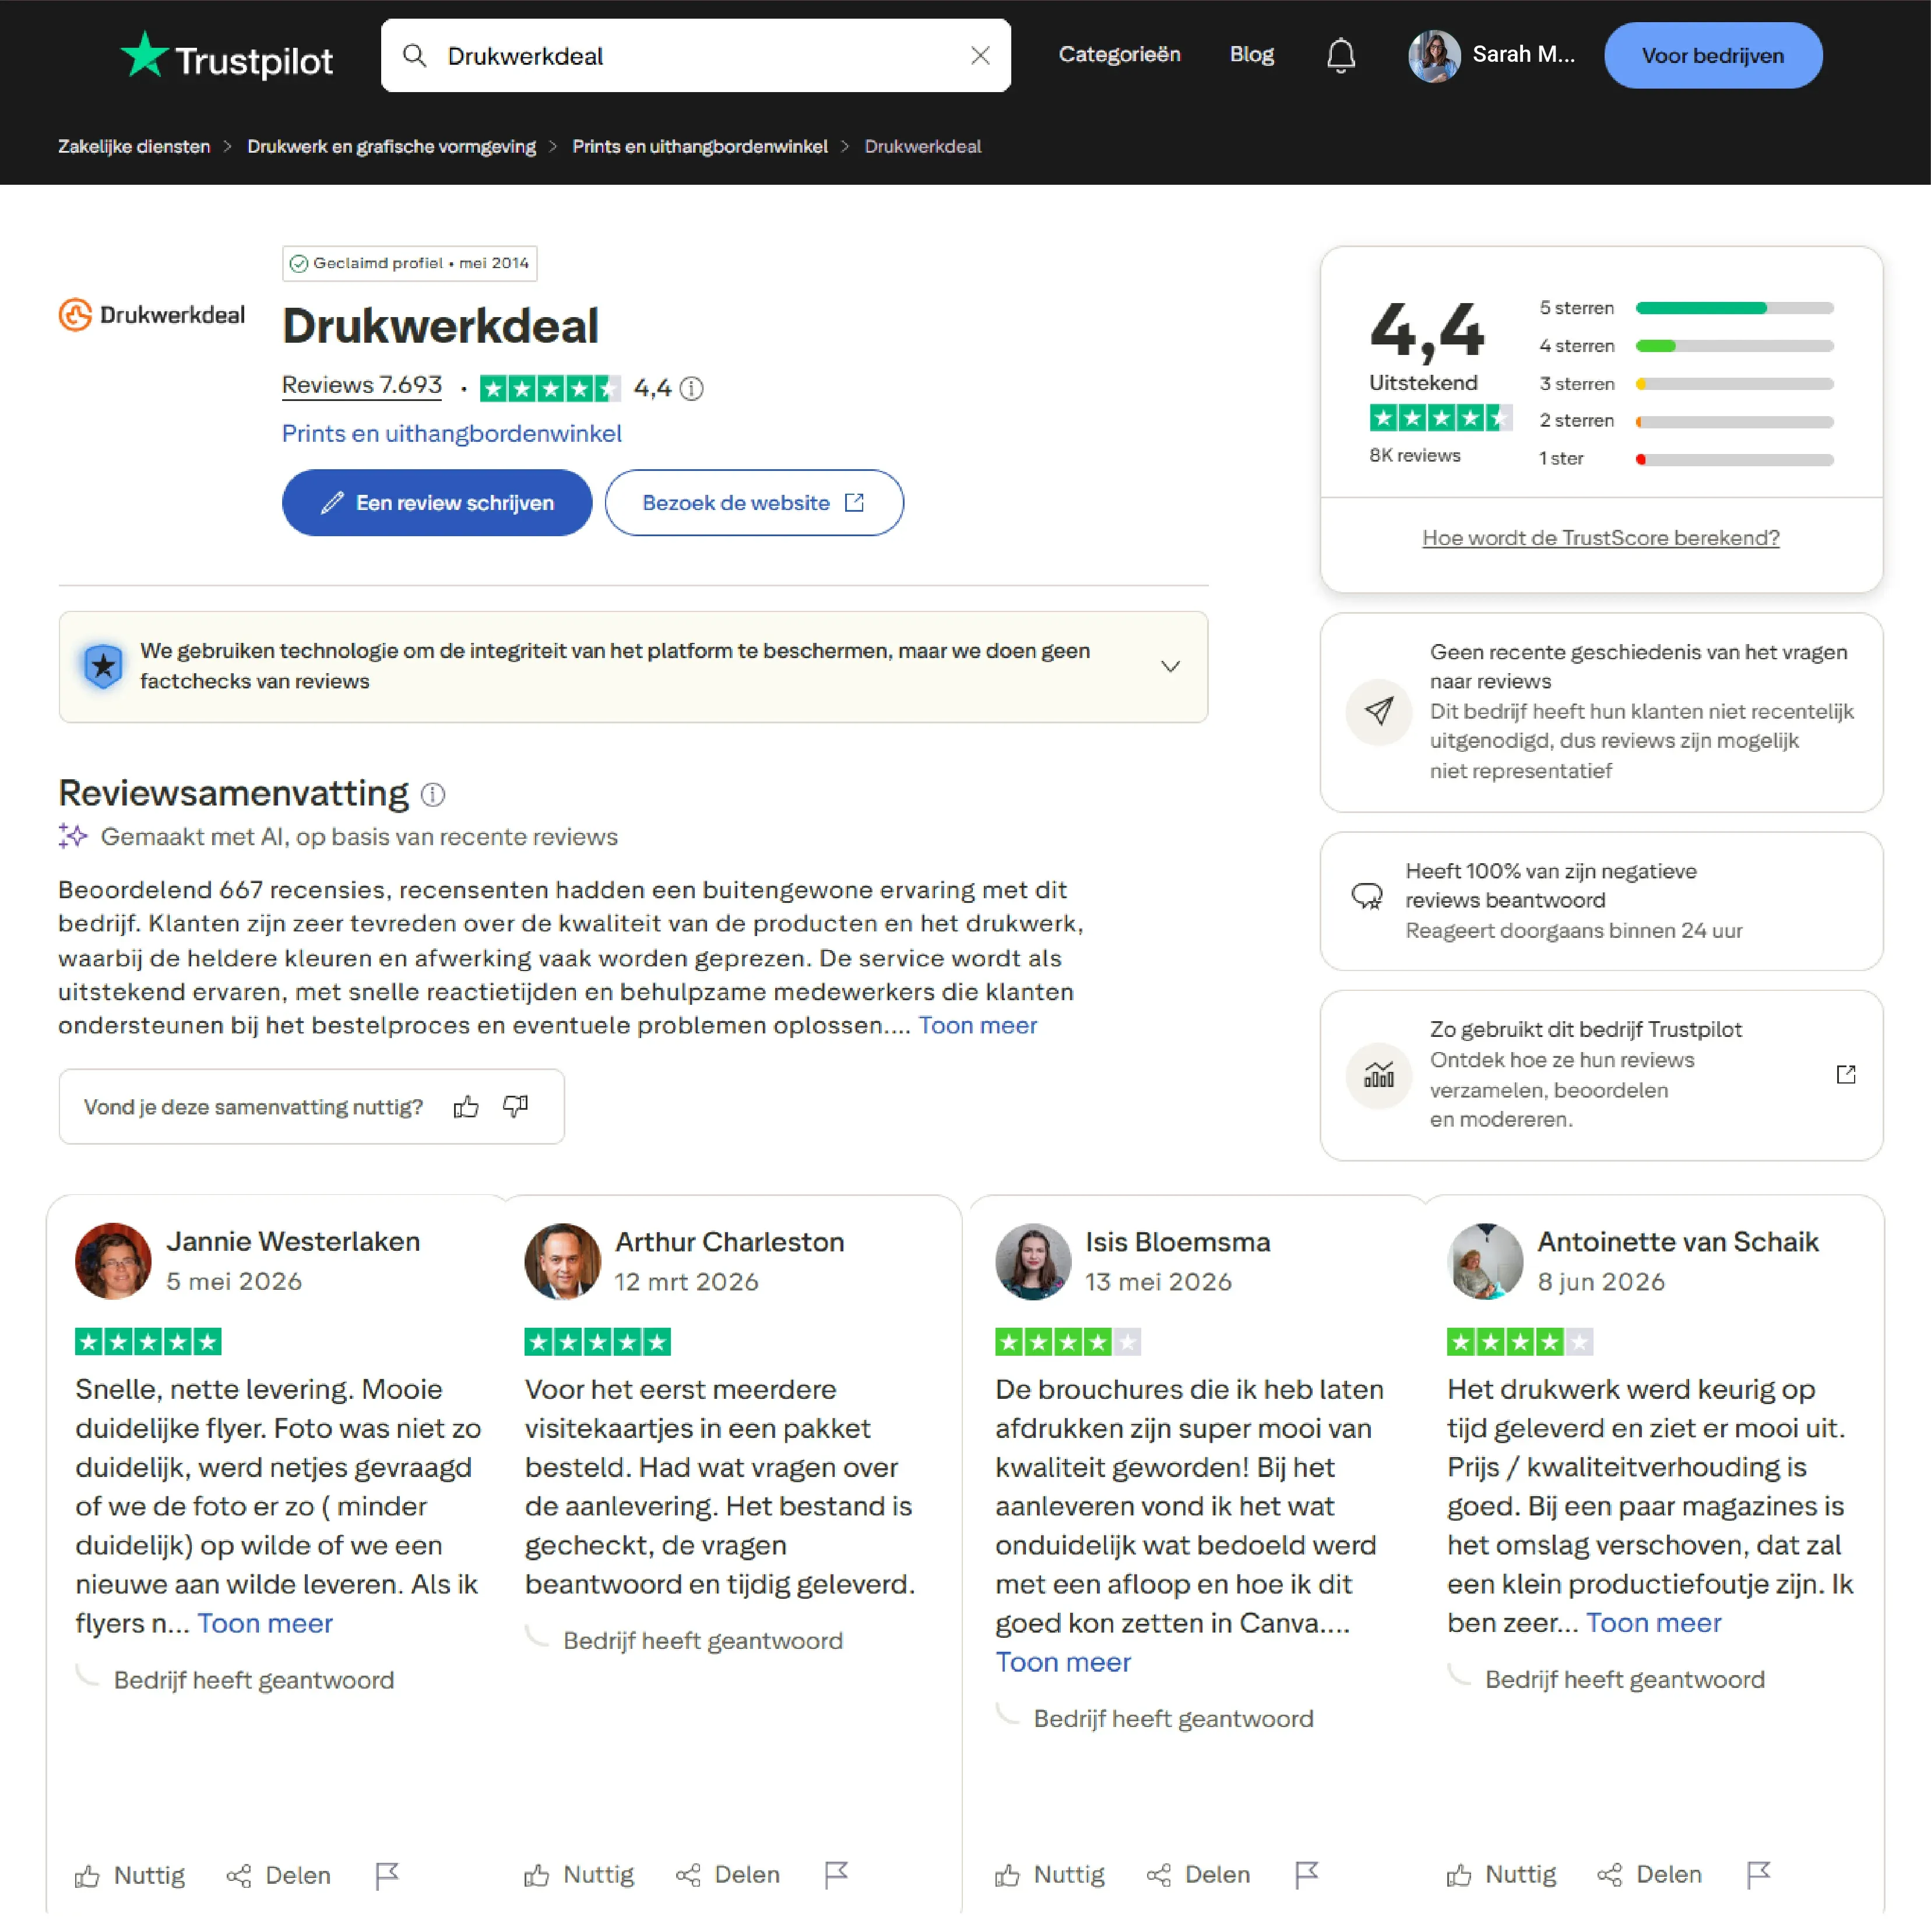Expand Isis Bloemsma's review with Toon meer
1931x1931 pixels.
1063,1662
